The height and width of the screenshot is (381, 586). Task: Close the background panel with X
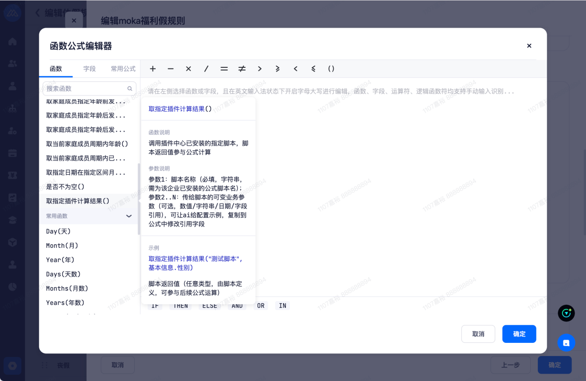(x=74, y=20)
